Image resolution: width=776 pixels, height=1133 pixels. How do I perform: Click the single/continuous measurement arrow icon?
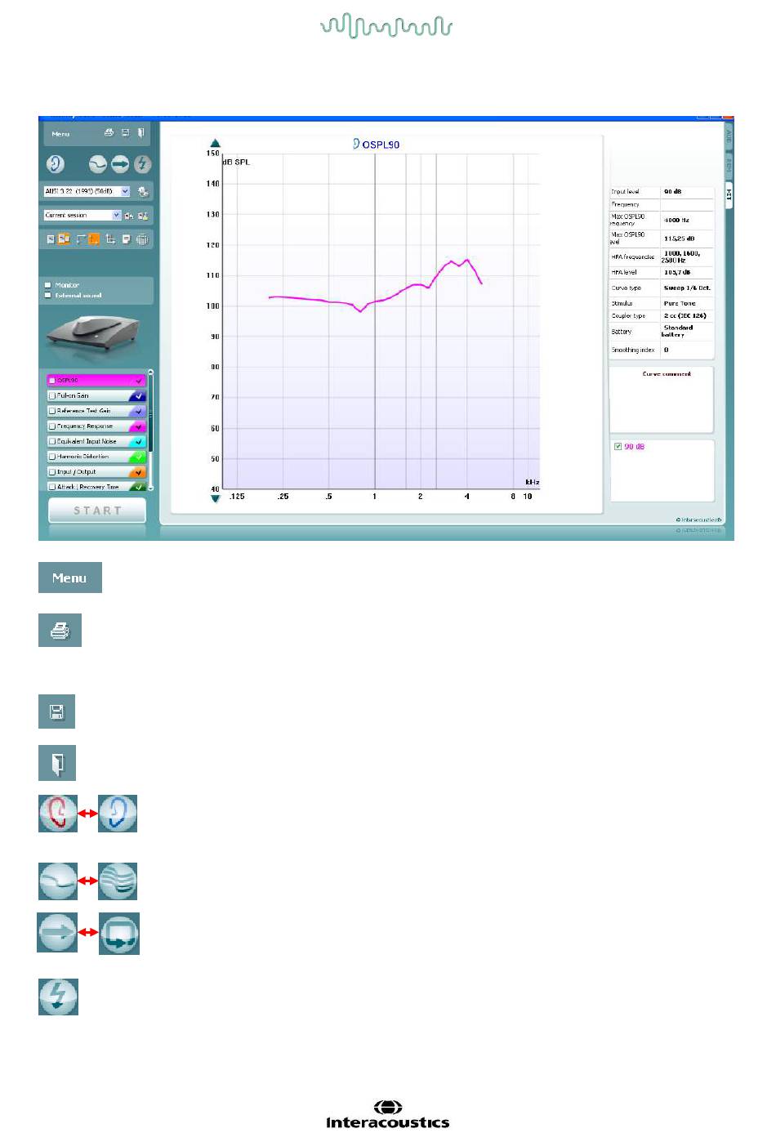pos(120,164)
